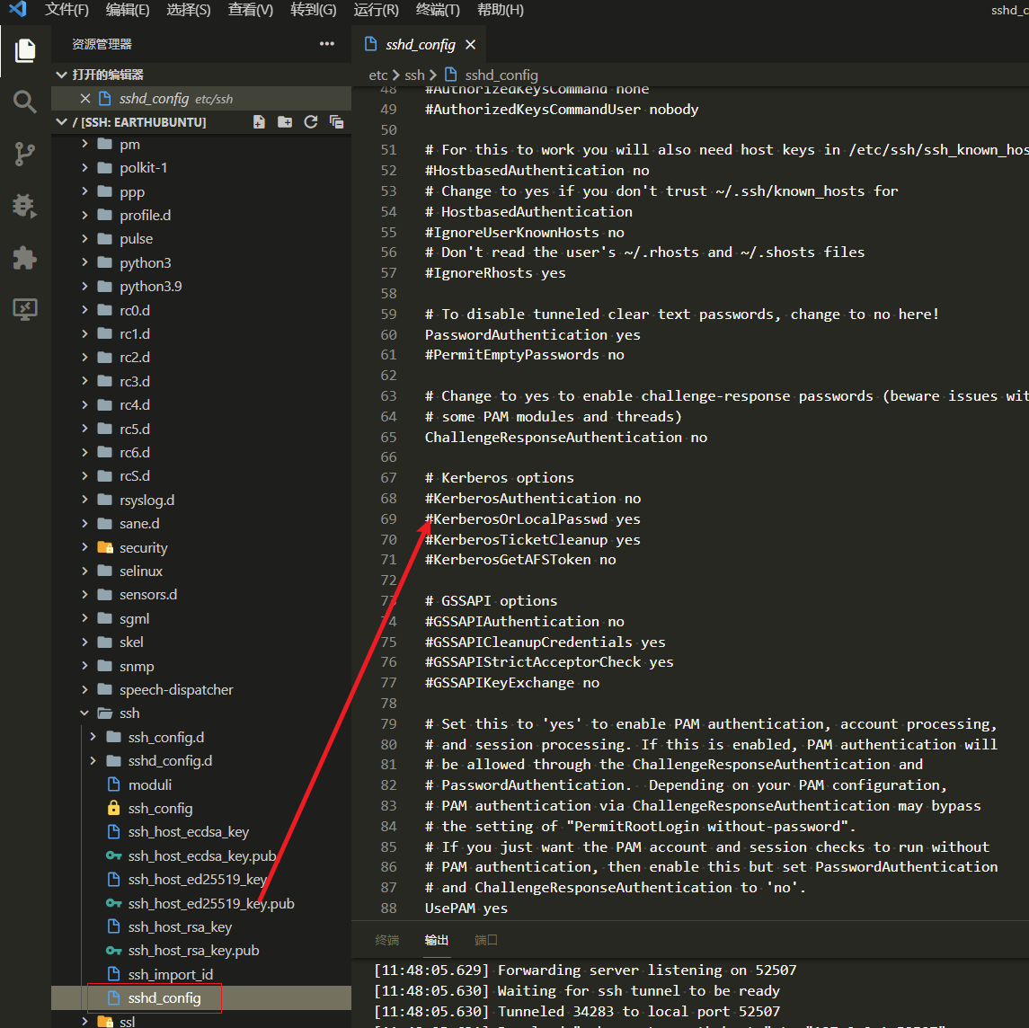
Task: Click New File icon in explorer header
Action: coord(259,122)
